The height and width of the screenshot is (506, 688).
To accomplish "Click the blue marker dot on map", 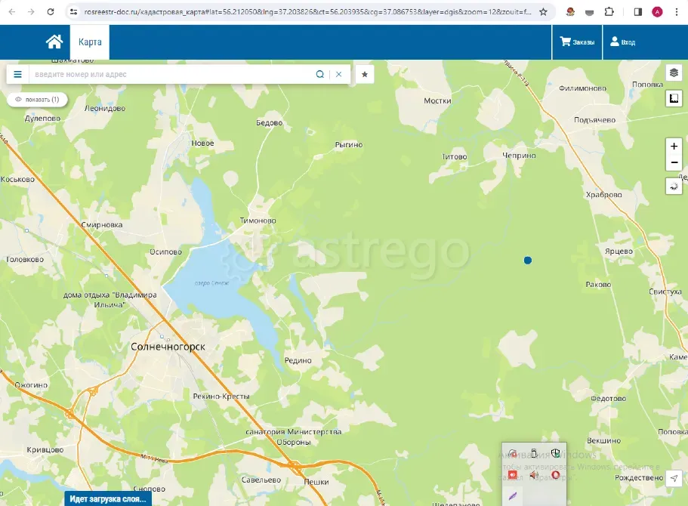I will (528, 260).
